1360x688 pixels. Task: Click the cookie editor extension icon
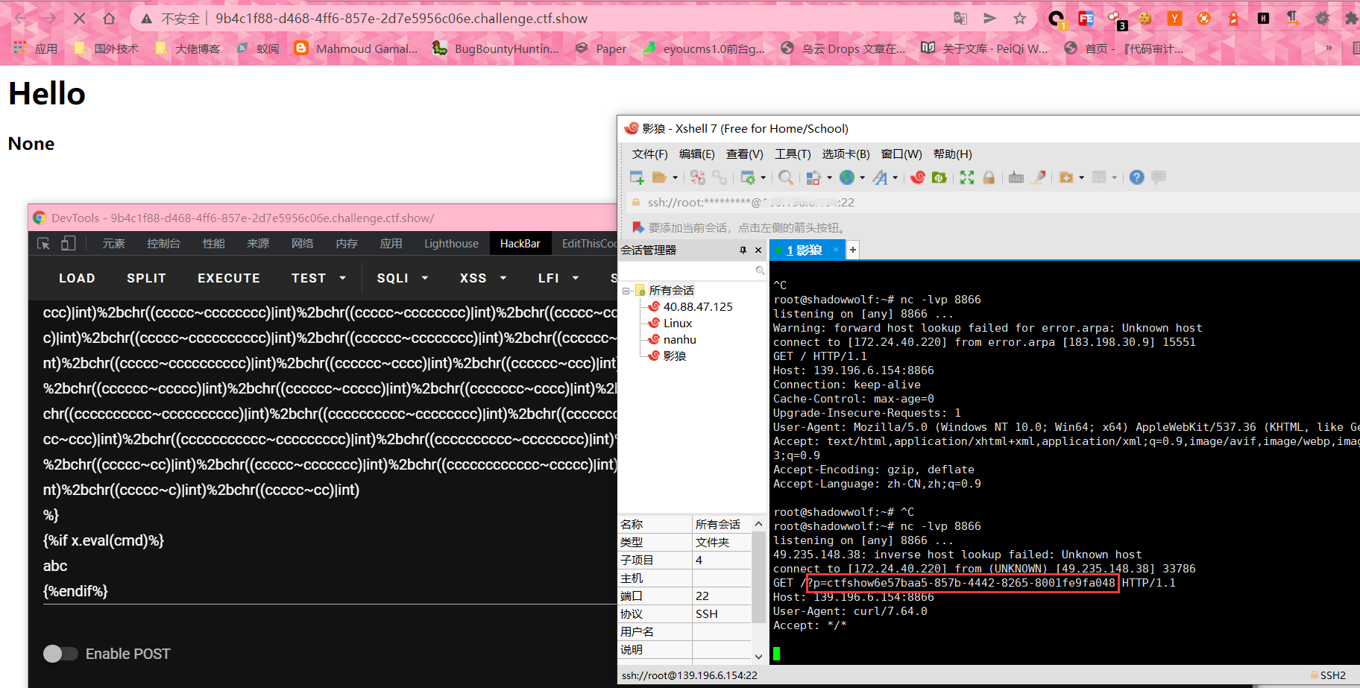1145,19
